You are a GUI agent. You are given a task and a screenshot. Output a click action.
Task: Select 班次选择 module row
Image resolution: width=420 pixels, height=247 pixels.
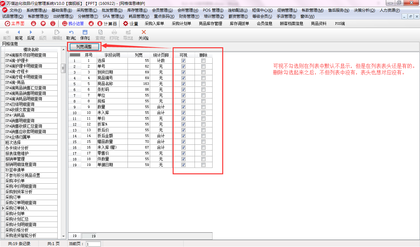click(x=31, y=142)
